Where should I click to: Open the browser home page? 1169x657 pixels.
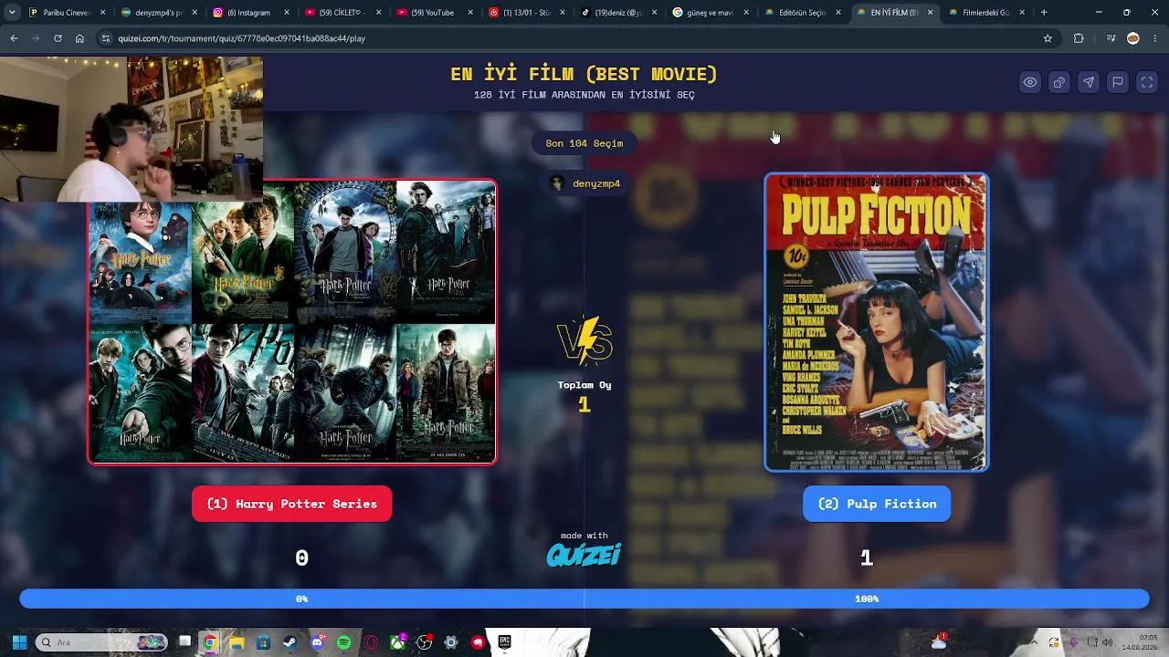point(79,38)
